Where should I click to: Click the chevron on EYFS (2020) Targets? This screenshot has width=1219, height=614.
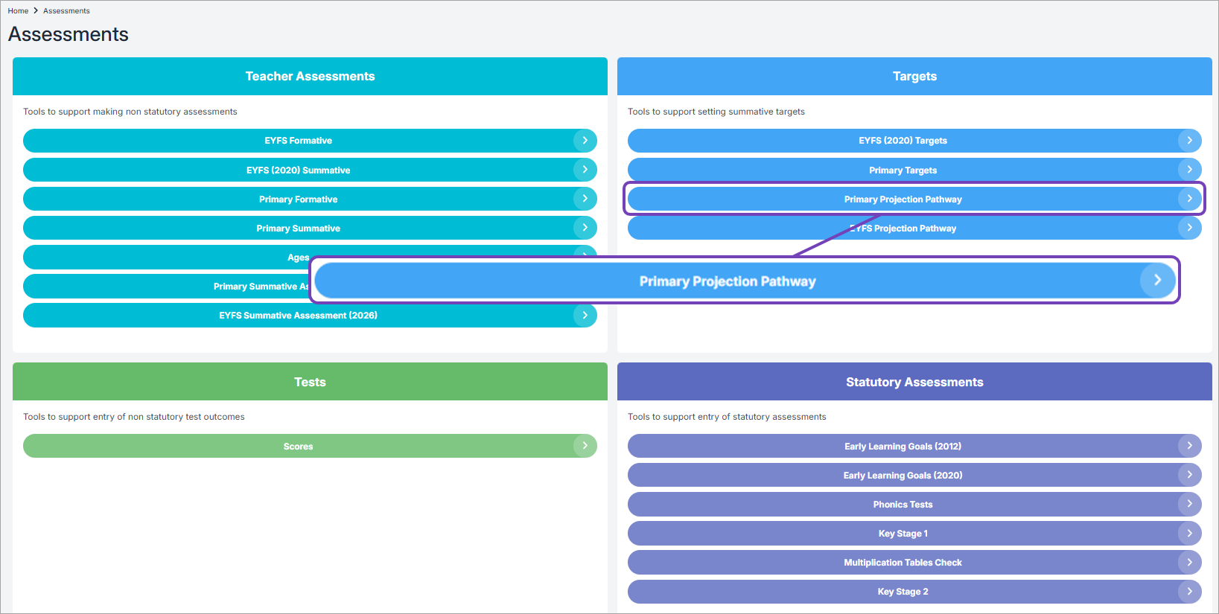point(1189,140)
